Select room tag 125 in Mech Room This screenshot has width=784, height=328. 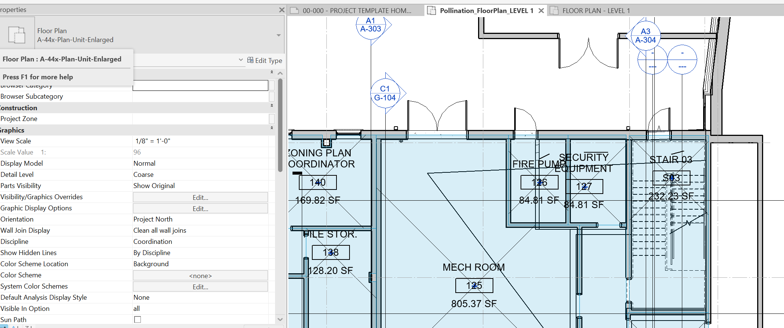474,286
